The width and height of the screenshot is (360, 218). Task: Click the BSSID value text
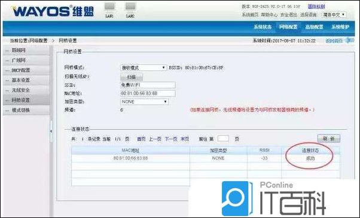(204, 68)
